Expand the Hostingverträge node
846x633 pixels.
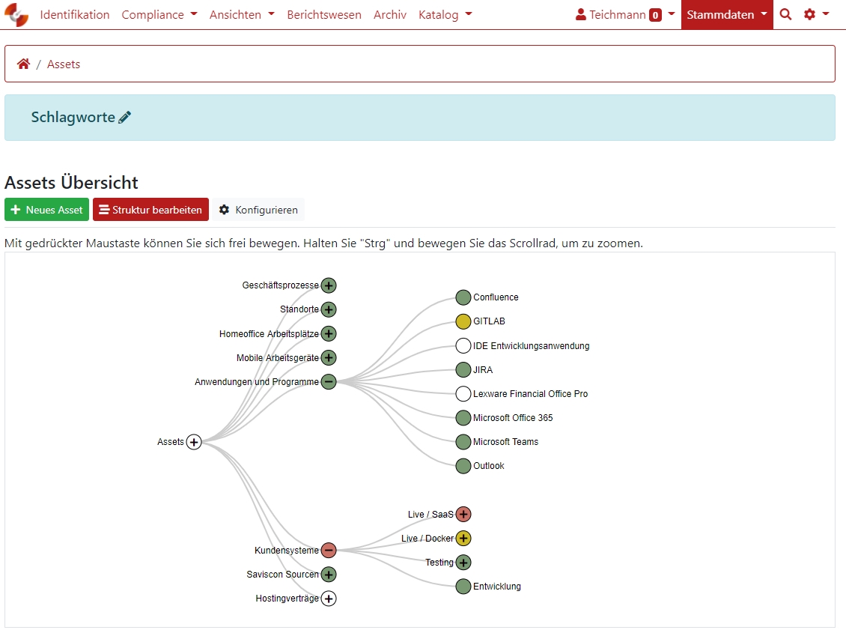pyautogui.click(x=329, y=599)
